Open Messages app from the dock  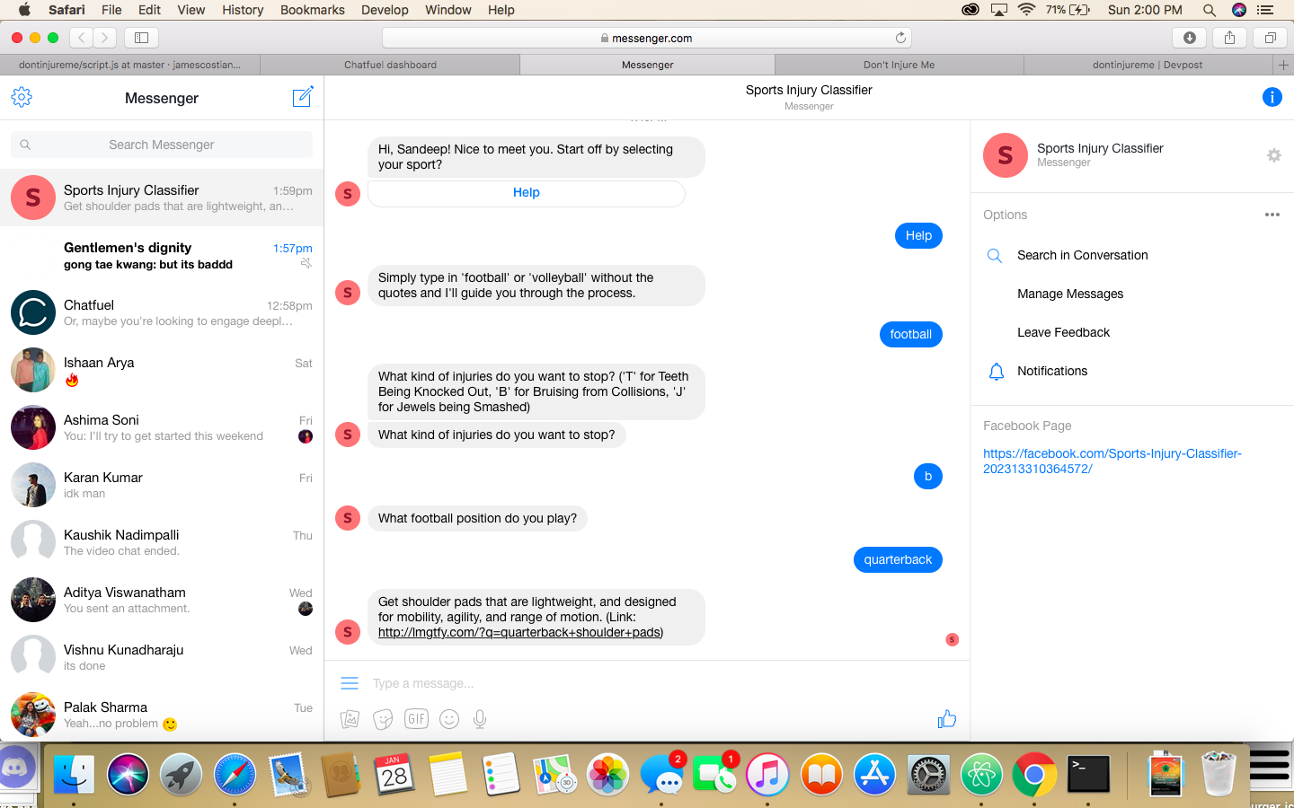(663, 774)
